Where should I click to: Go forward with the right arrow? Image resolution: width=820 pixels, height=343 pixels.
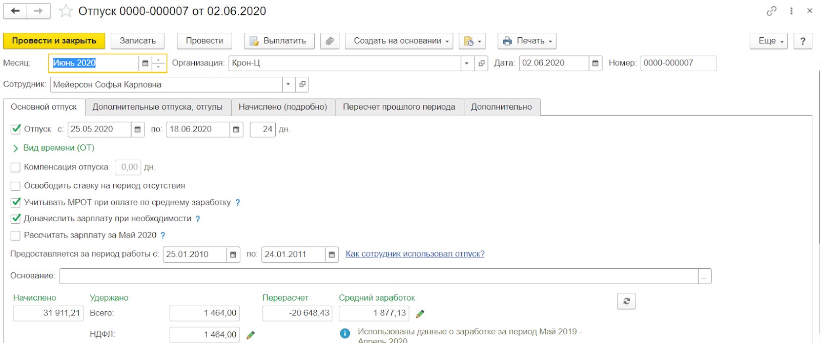pyautogui.click(x=38, y=11)
